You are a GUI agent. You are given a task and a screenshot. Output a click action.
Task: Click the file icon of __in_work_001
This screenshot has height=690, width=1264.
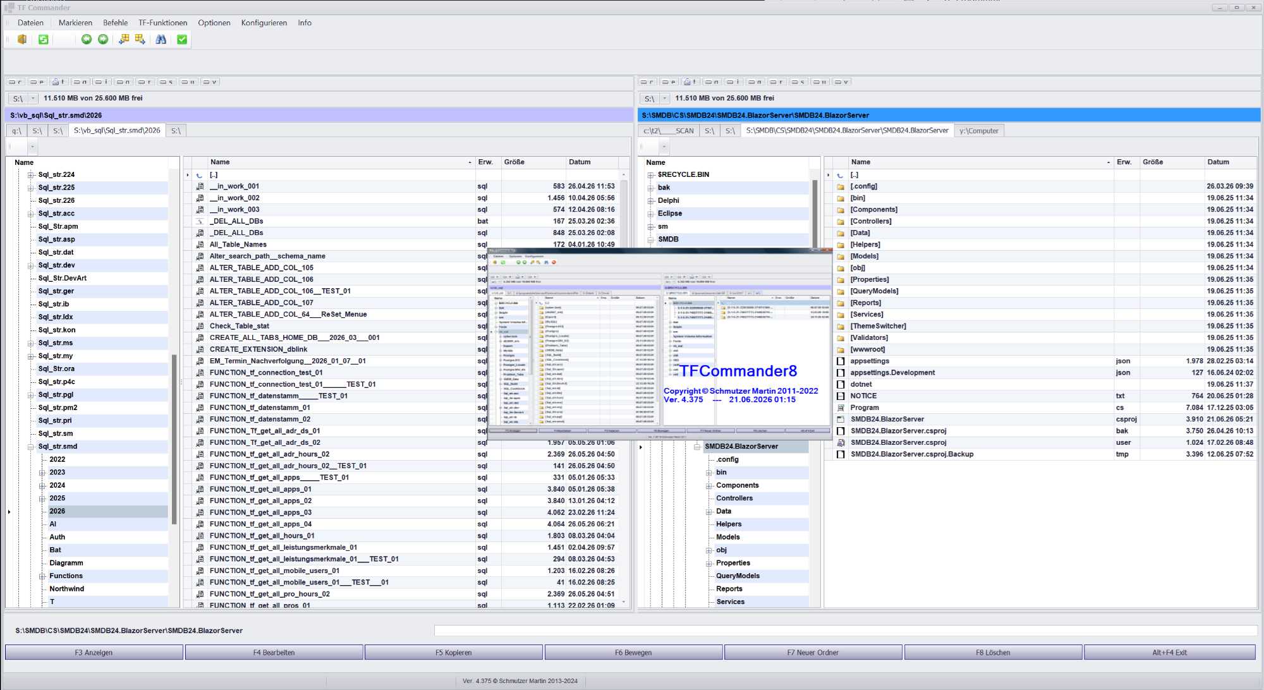[200, 186]
